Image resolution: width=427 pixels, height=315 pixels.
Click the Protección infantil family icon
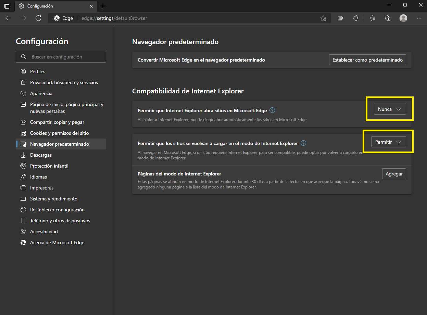(x=23, y=166)
